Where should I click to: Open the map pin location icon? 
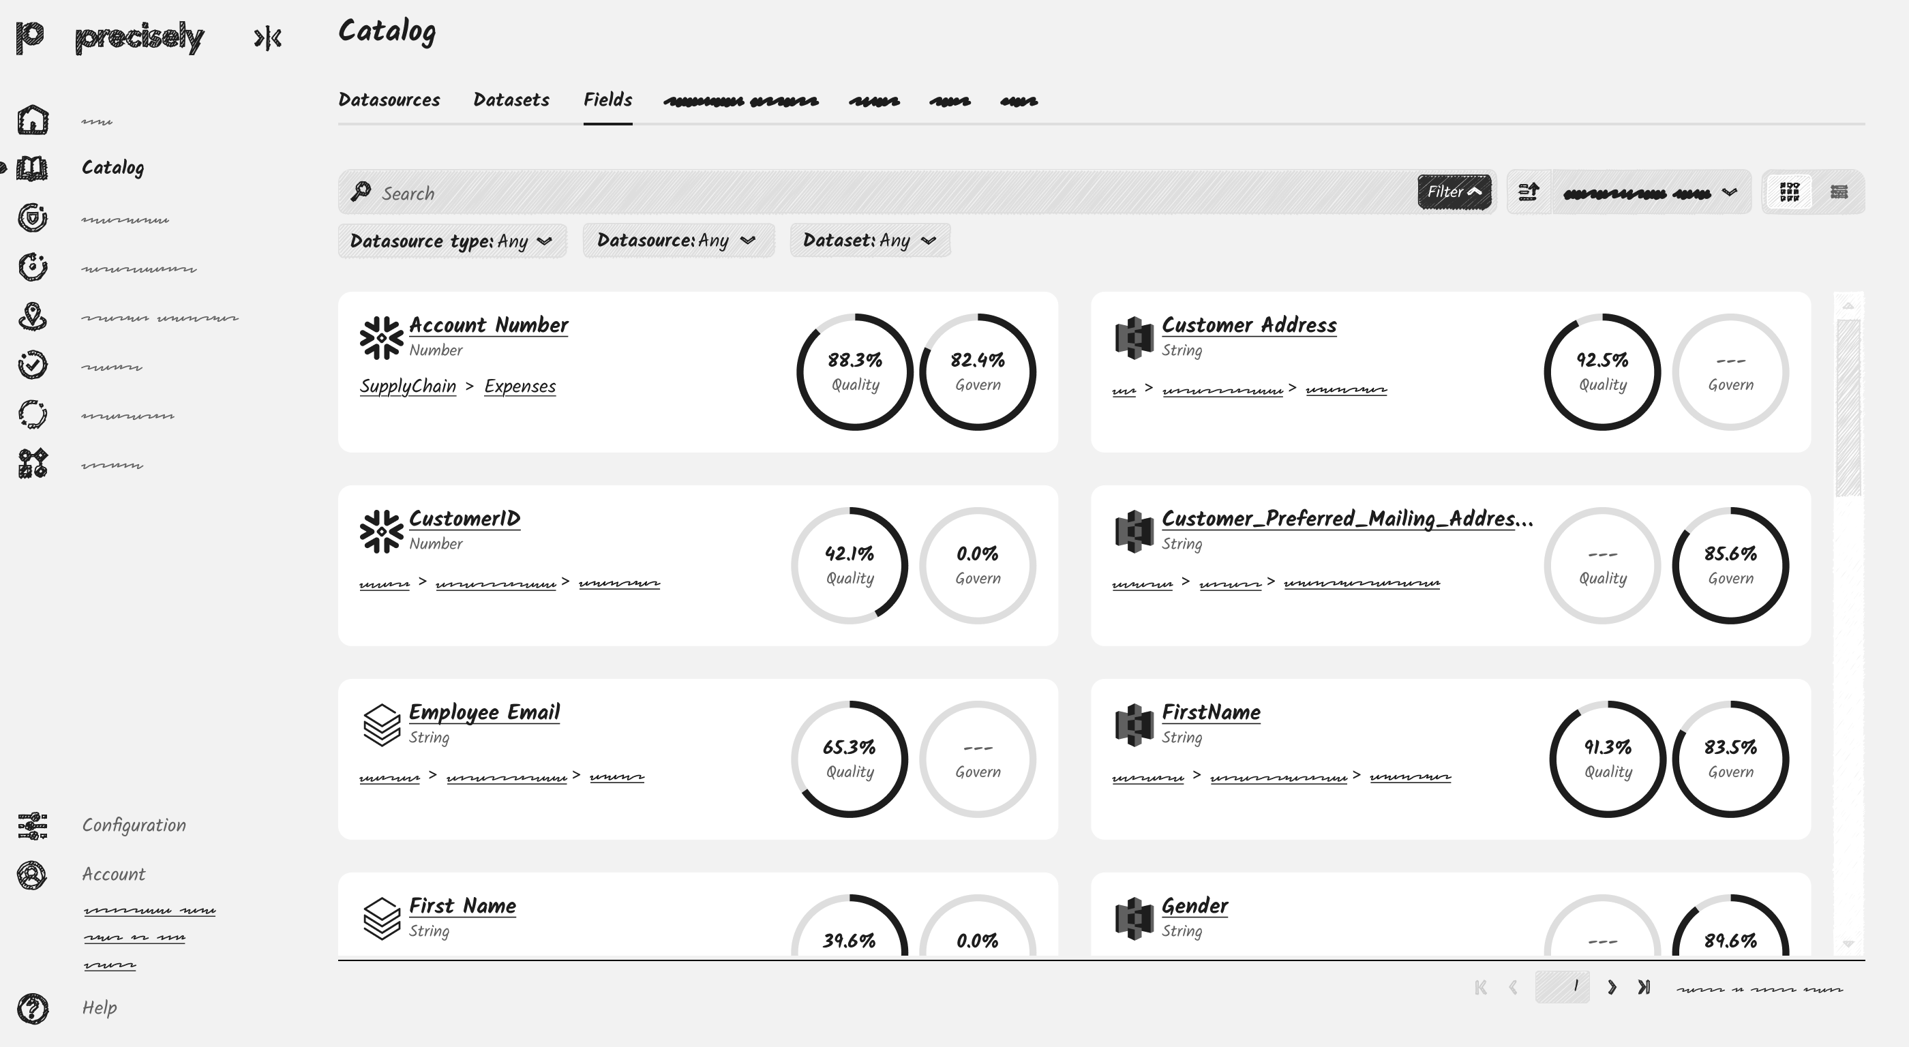click(33, 316)
